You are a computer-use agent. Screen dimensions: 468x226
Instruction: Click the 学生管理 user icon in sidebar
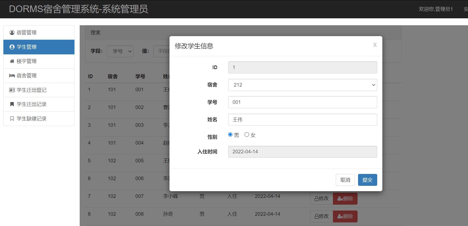point(12,47)
